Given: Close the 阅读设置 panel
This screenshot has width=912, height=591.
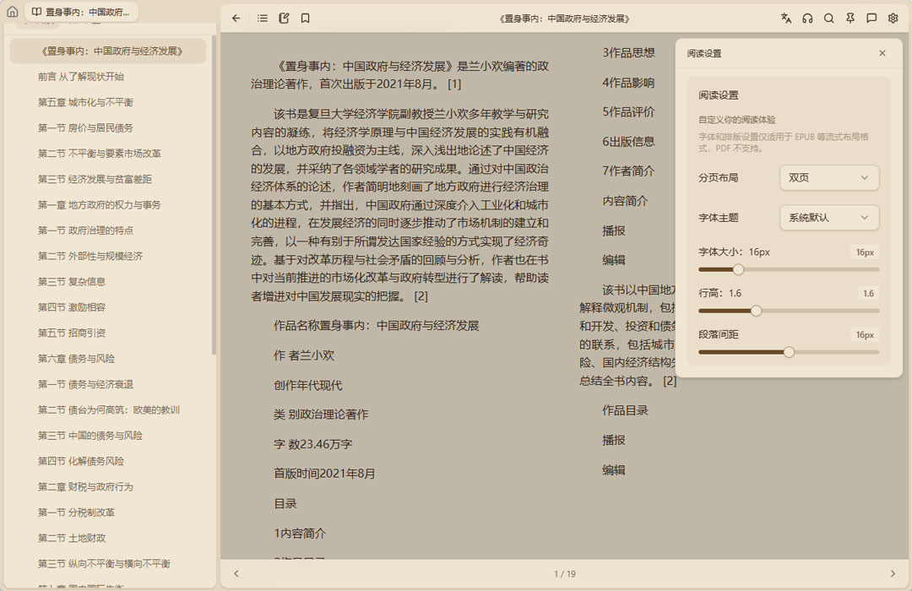Looking at the screenshot, I should pyautogui.click(x=882, y=53).
